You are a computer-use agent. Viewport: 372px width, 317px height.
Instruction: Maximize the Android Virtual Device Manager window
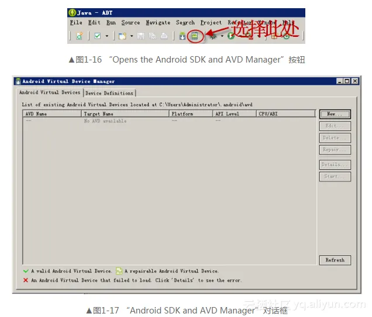[x=347, y=81]
